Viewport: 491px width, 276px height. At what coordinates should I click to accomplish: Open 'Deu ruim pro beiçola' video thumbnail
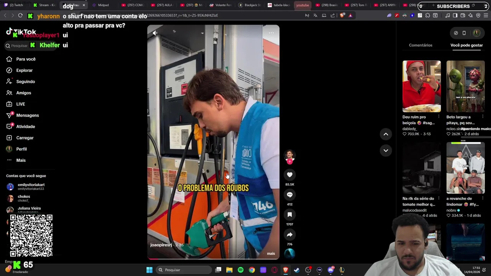(422, 86)
